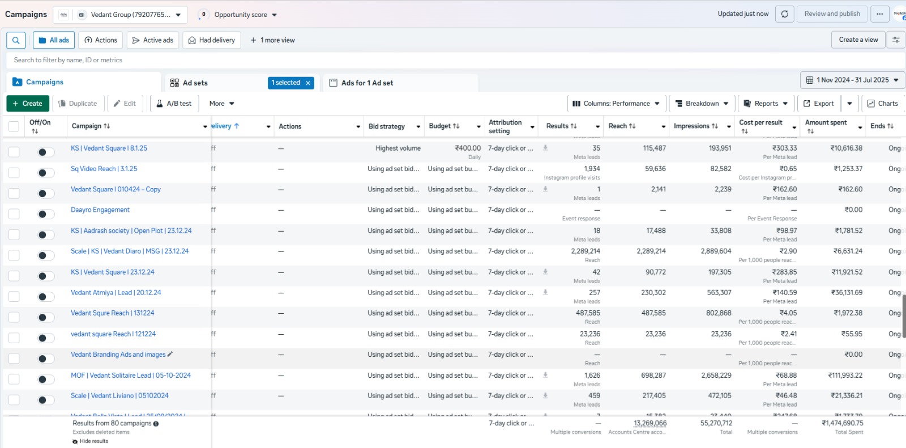906x448 pixels.
Task: Click info icon next to Results from 80 campaigns
Action: 156,424
